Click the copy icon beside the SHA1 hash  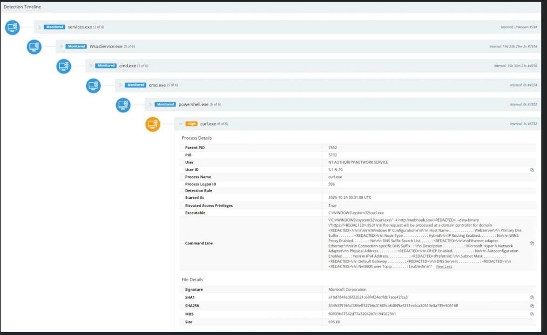tap(532, 297)
